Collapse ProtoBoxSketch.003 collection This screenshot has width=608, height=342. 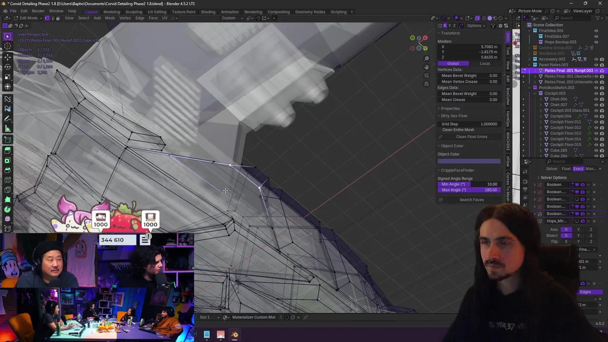[x=529, y=88]
